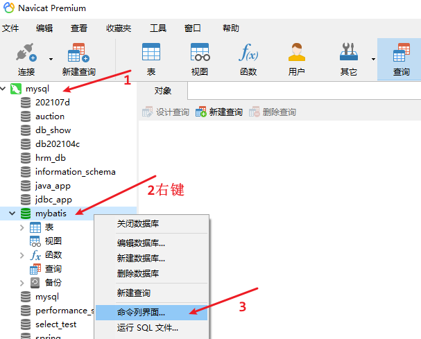Open the Tools (工具) menu
The height and width of the screenshot is (339, 421).
pyautogui.click(x=158, y=28)
